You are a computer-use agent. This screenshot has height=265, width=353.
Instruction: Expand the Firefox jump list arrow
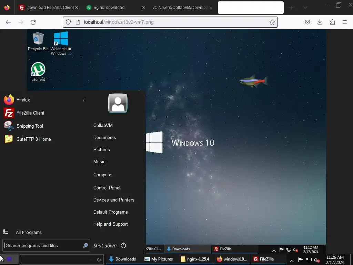pos(83,100)
